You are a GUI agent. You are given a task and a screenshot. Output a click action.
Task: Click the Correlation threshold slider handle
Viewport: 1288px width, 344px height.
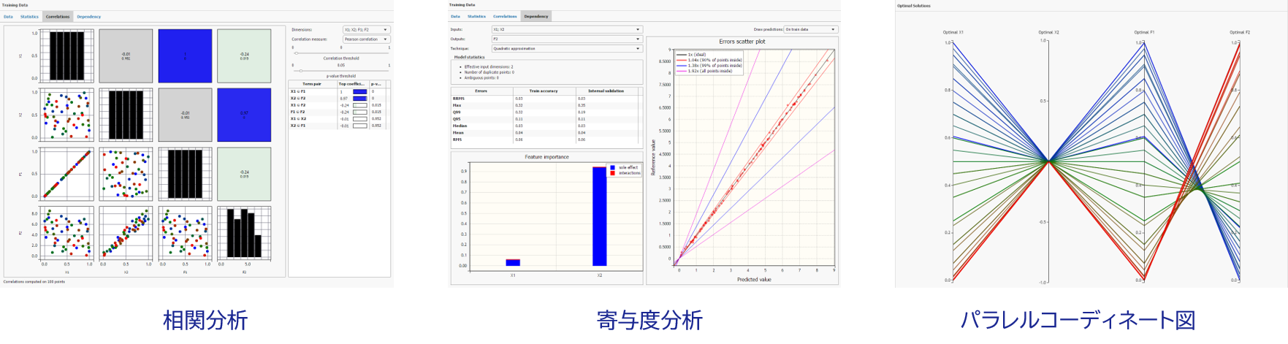(x=296, y=53)
